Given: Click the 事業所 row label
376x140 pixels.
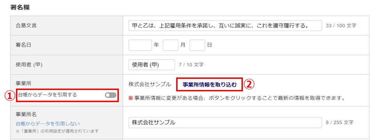Looking at the screenshot, I should (24, 83).
